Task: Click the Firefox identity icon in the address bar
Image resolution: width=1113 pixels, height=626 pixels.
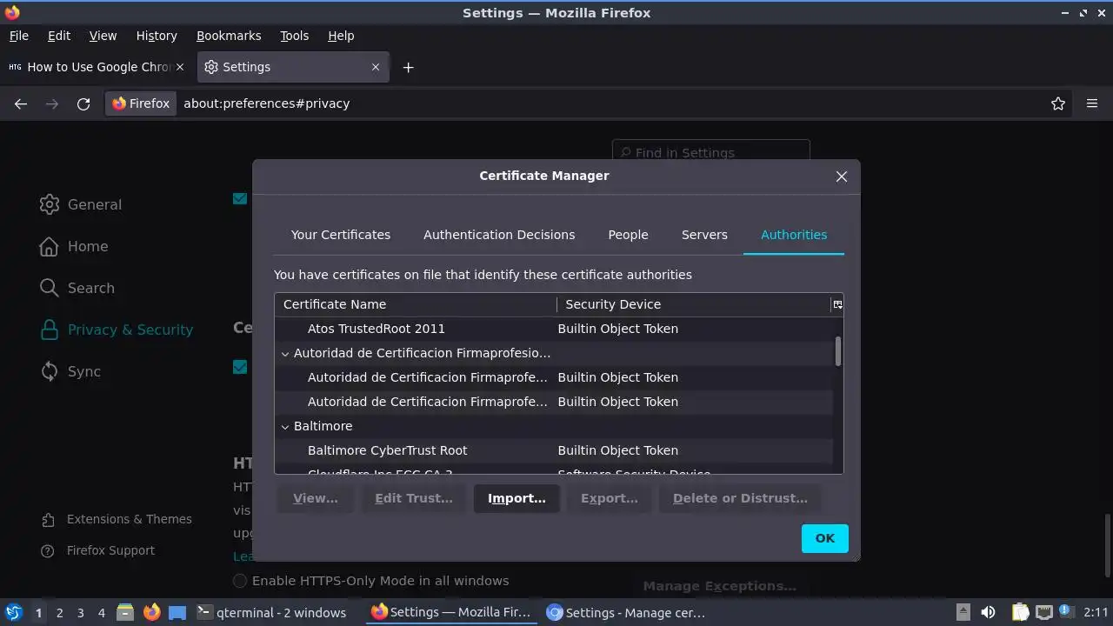Action: click(x=141, y=103)
